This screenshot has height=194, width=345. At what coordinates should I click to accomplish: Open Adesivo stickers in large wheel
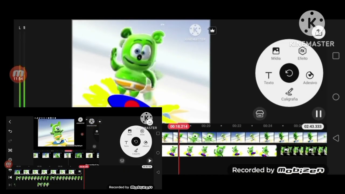point(310,78)
